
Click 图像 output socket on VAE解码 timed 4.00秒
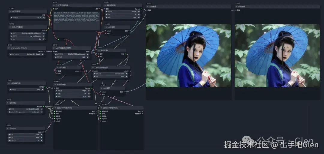[x=129, y=31]
